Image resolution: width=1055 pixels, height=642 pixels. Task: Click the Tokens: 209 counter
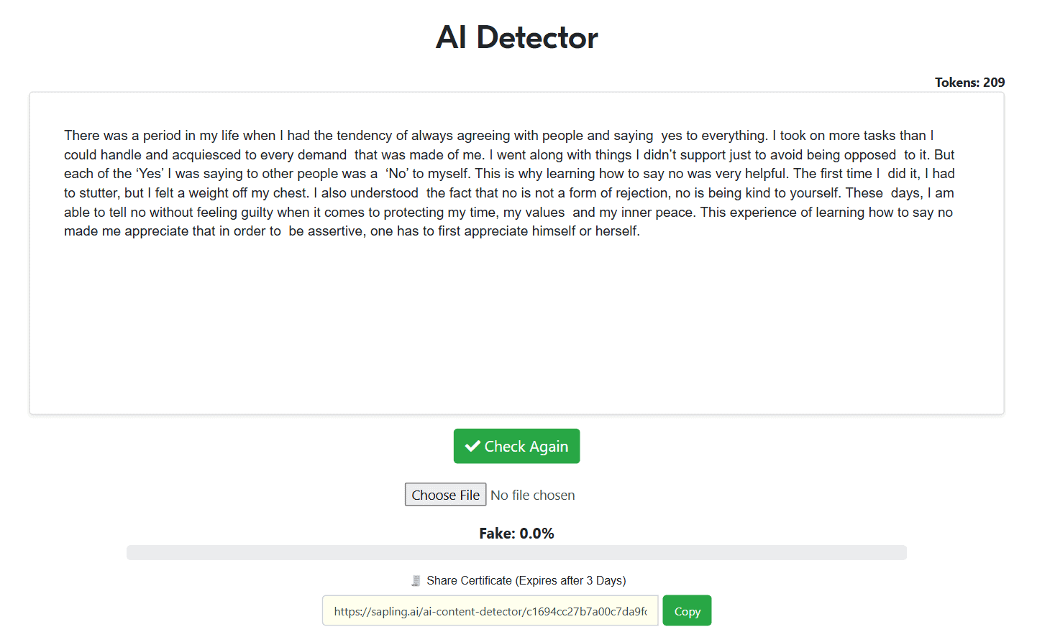click(969, 82)
